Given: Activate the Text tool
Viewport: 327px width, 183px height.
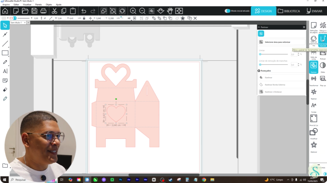Looking at the screenshot, I should point(5,71).
